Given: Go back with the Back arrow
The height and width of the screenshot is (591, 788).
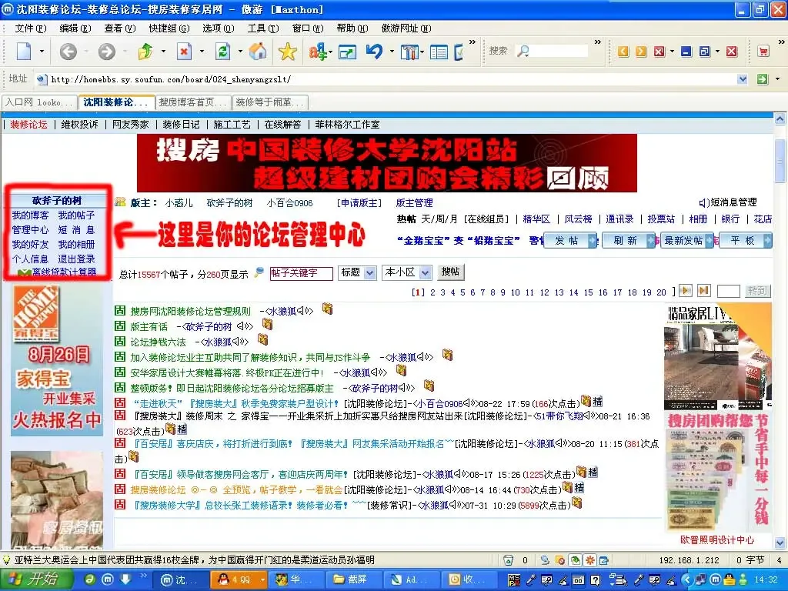Looking at the screenshot, I should tap(68, 52).
